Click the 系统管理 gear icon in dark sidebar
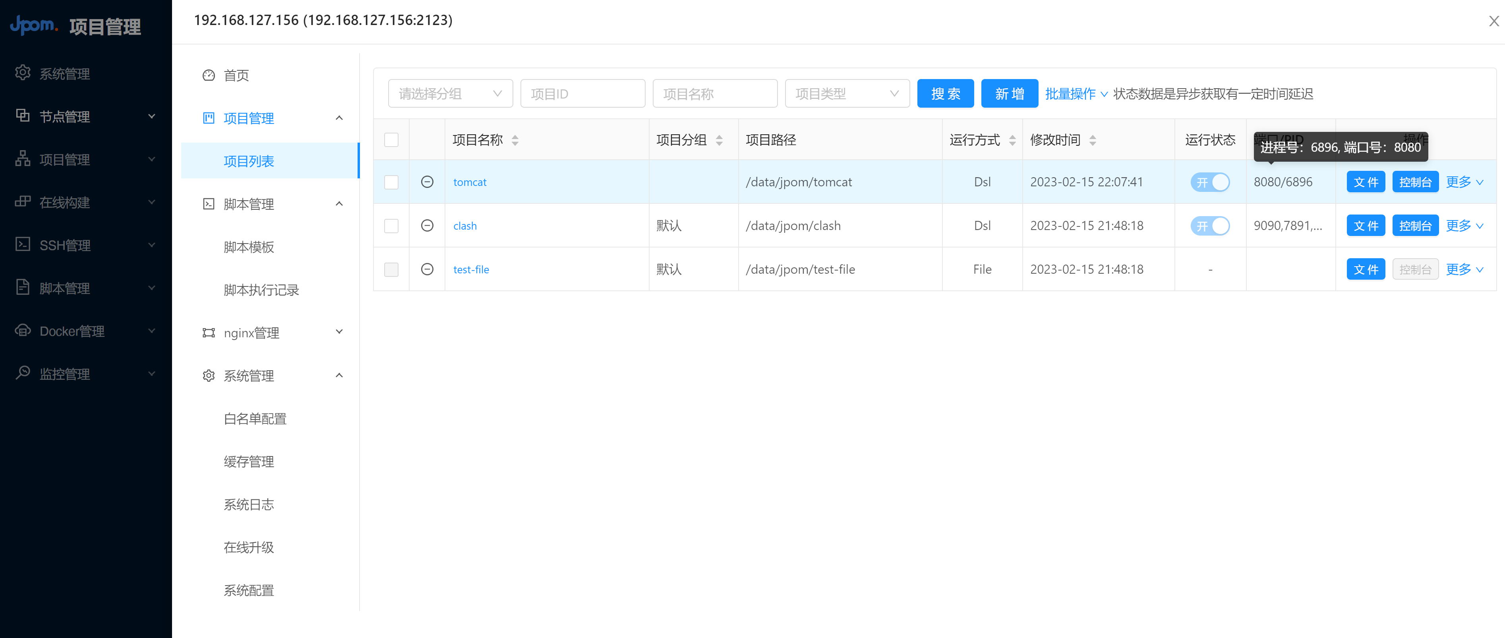Viewport: 1505px width, 638px height. click(23, 73)
